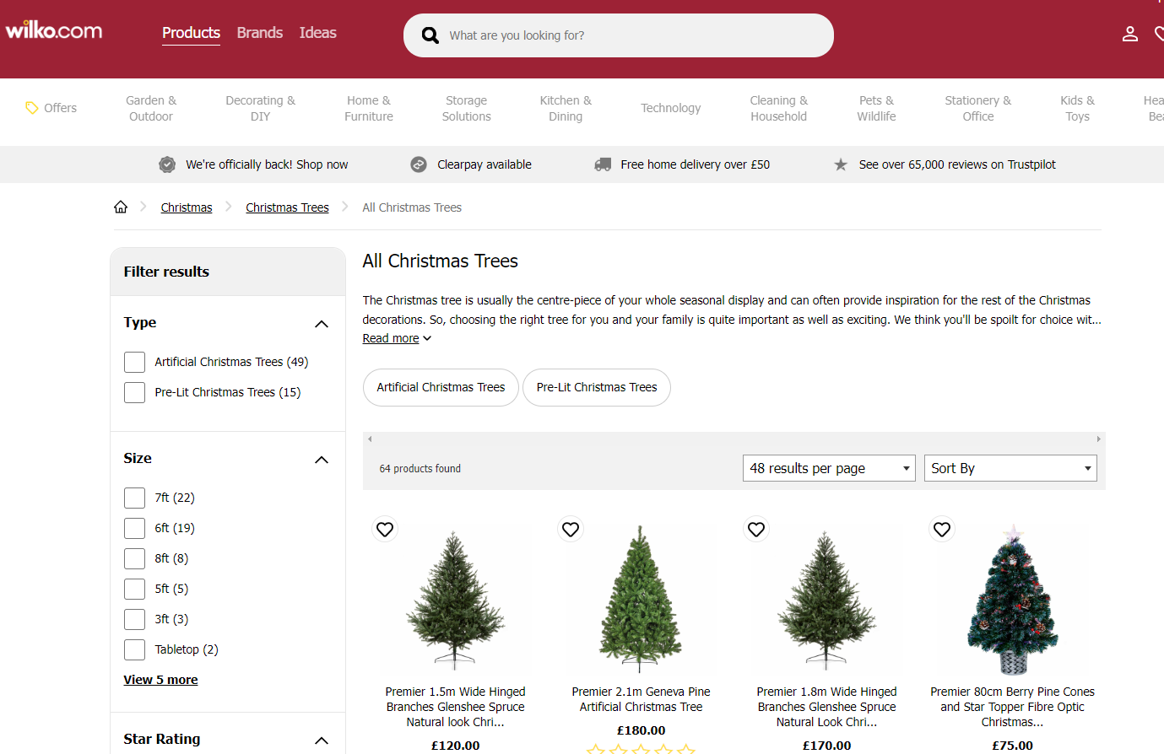Image resolution: width=1164 pixels, height=754 pixels.
Task: Click the home breadcrumb icon
Action: pyautogui.click(x=121, y=207)
